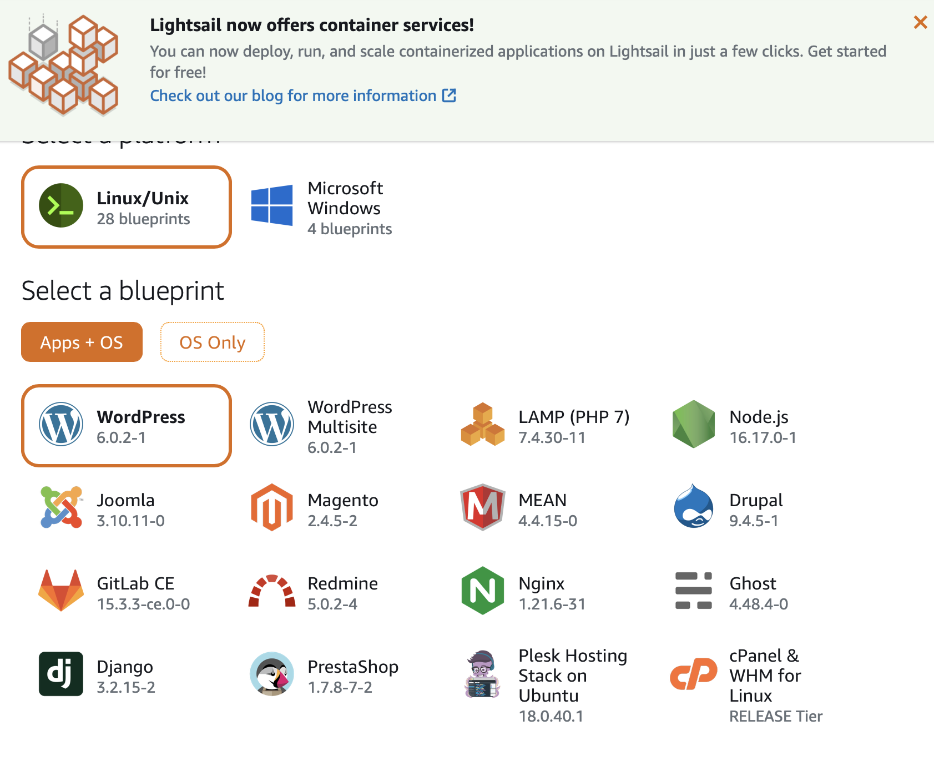Click the Windows logo icon

tap(272, 205)
